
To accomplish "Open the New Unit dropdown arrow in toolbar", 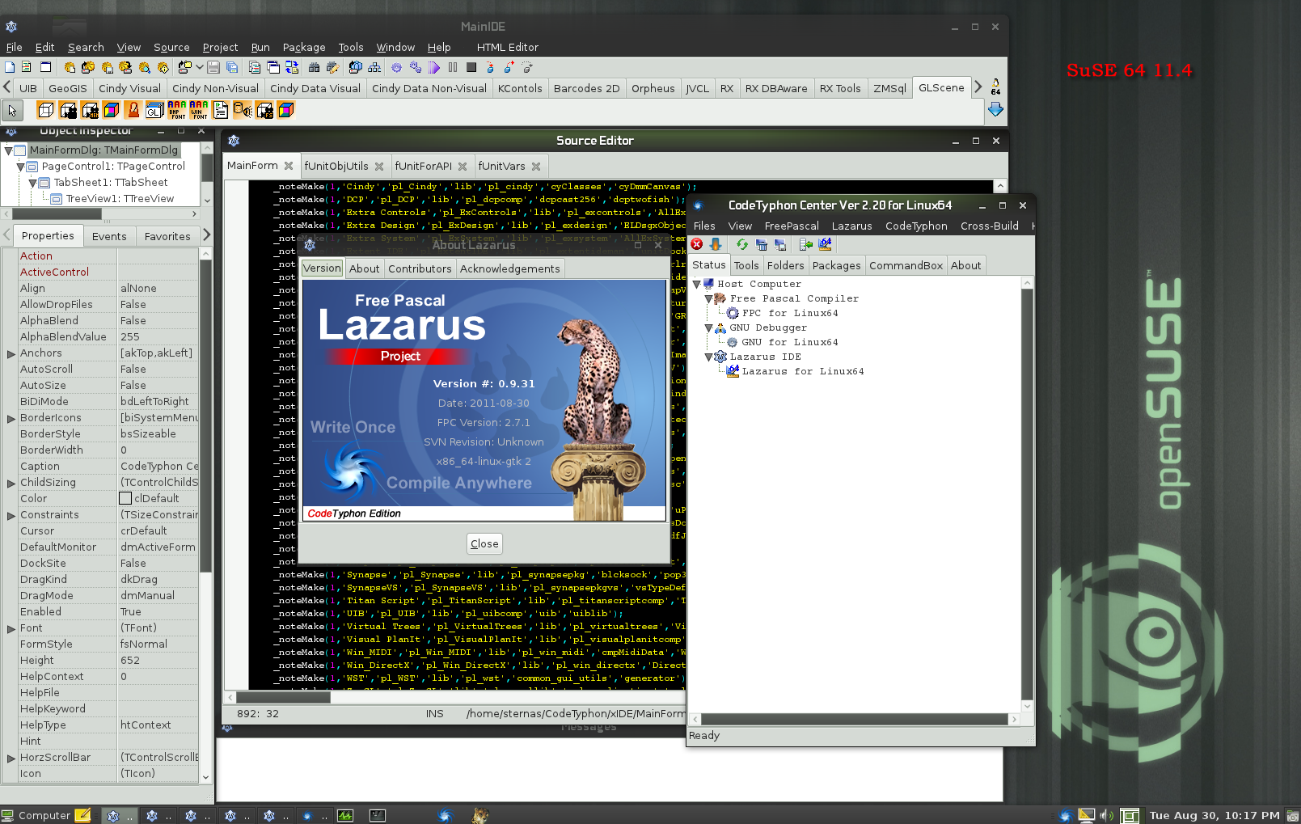I will pos(200,67).
